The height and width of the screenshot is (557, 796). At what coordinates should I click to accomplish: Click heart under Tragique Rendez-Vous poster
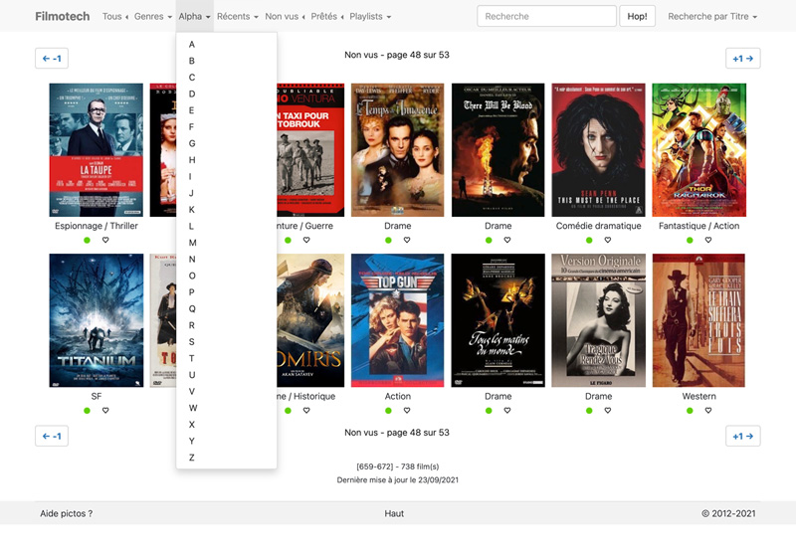pyautogui.click(x=608, y=411)
